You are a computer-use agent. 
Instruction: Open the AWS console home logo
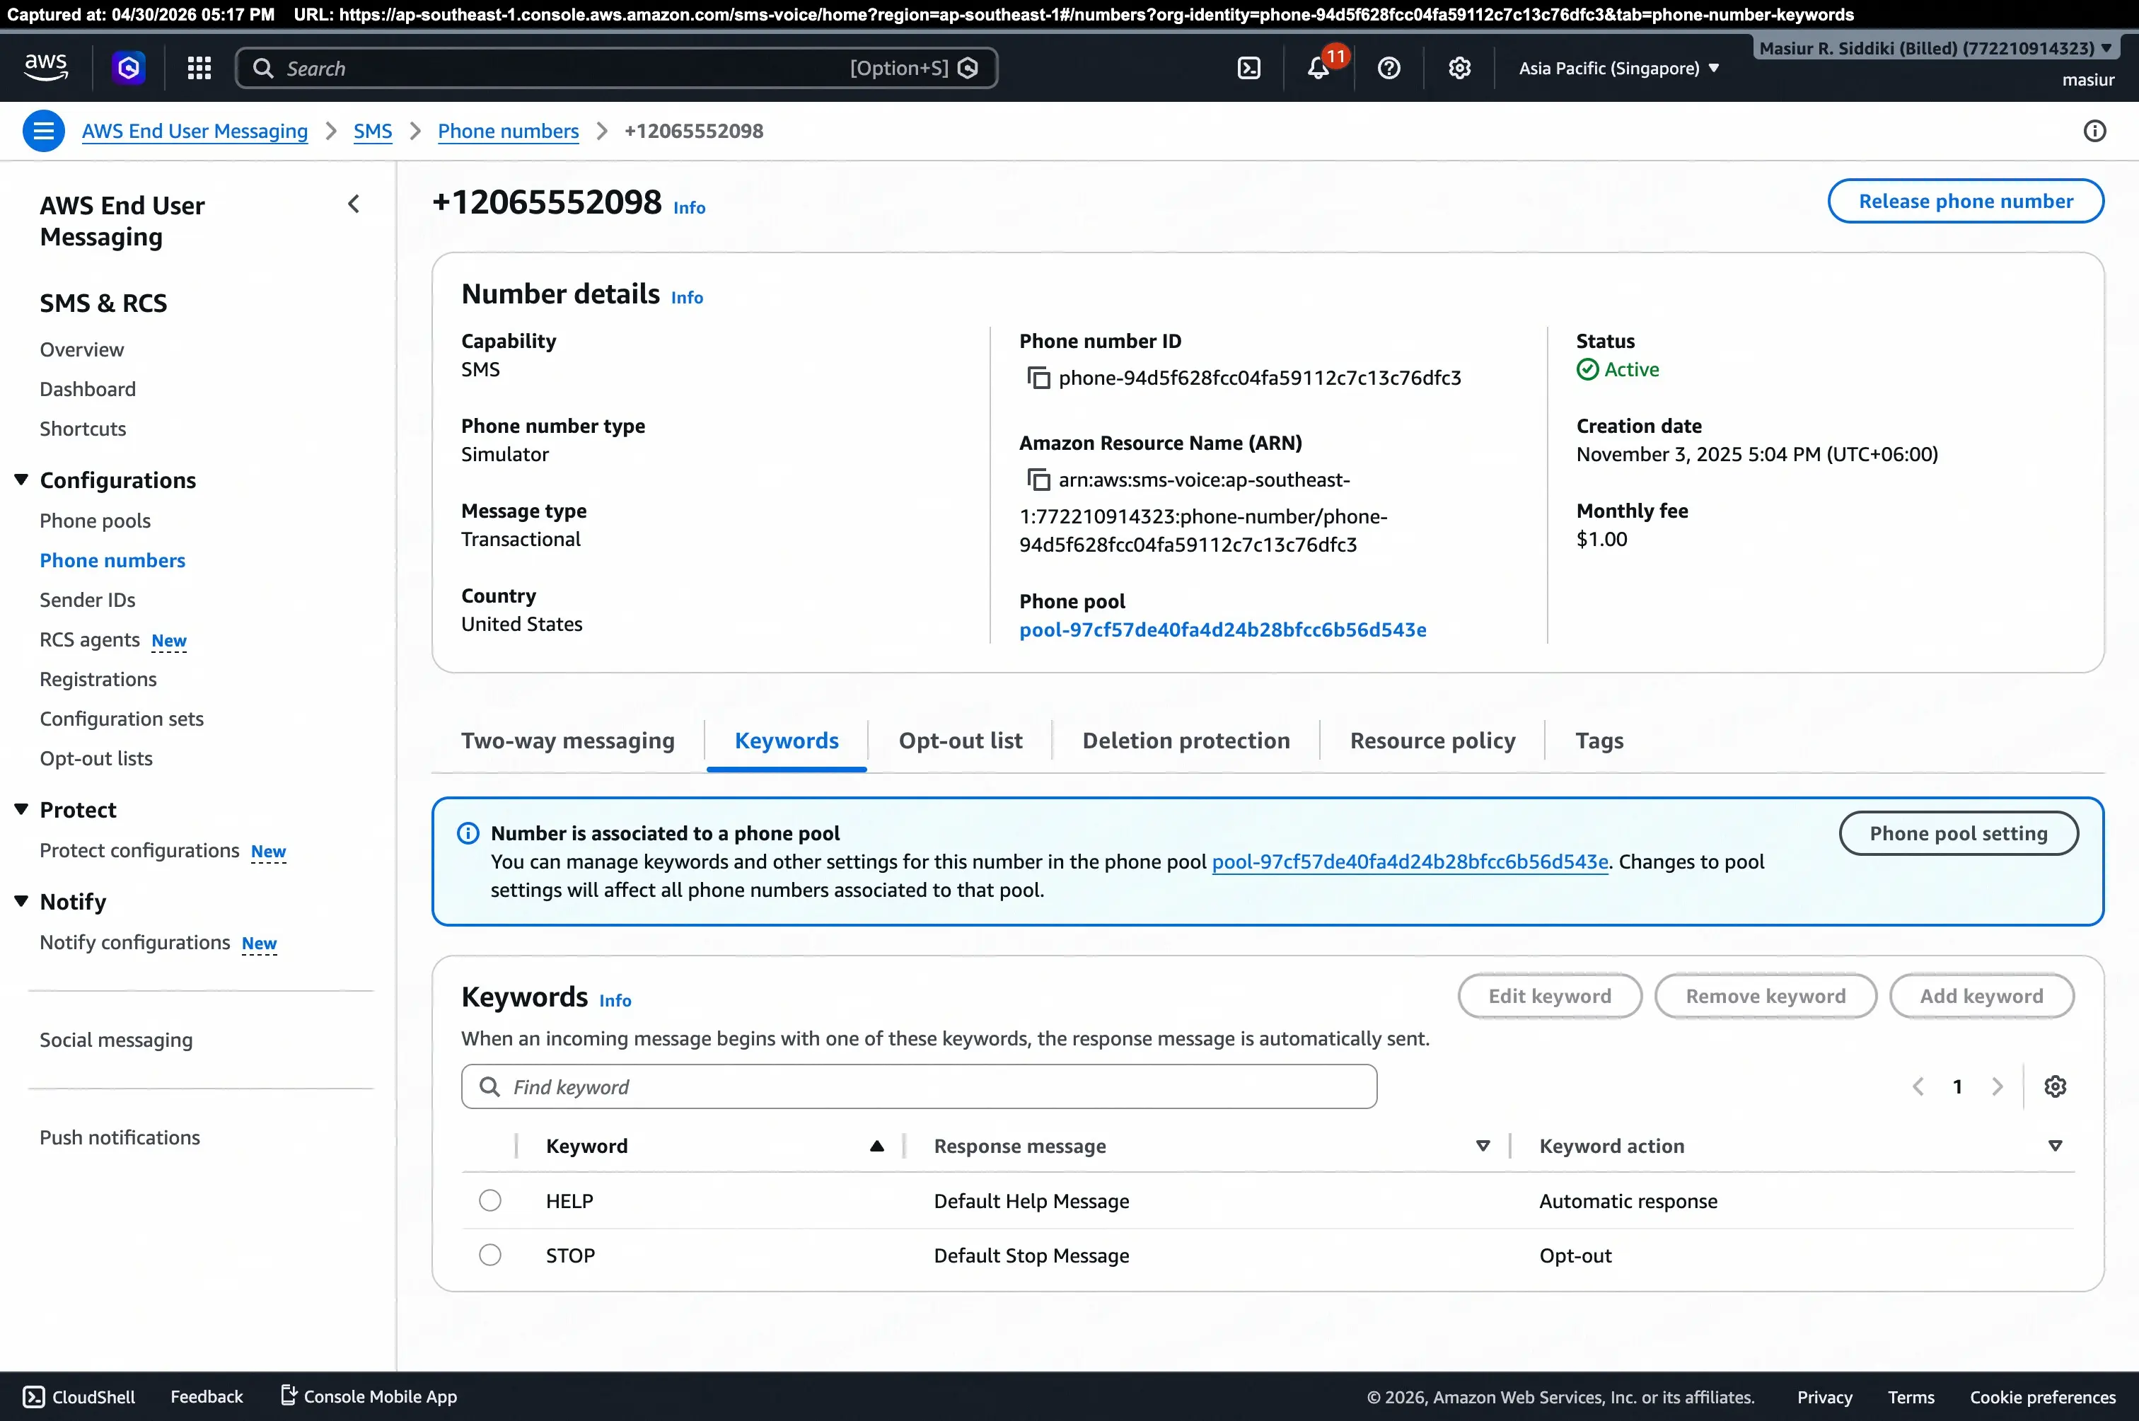[x=45, y=68]
